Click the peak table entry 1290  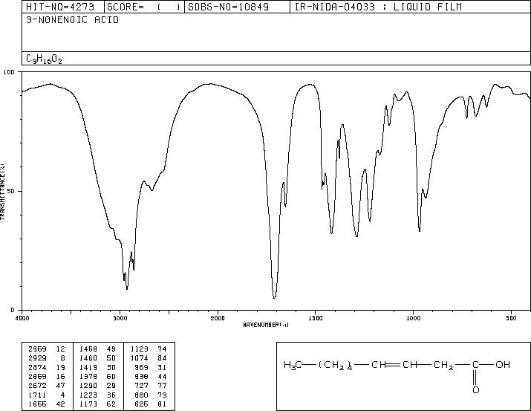pyautogui.click(x=88, y=386)
